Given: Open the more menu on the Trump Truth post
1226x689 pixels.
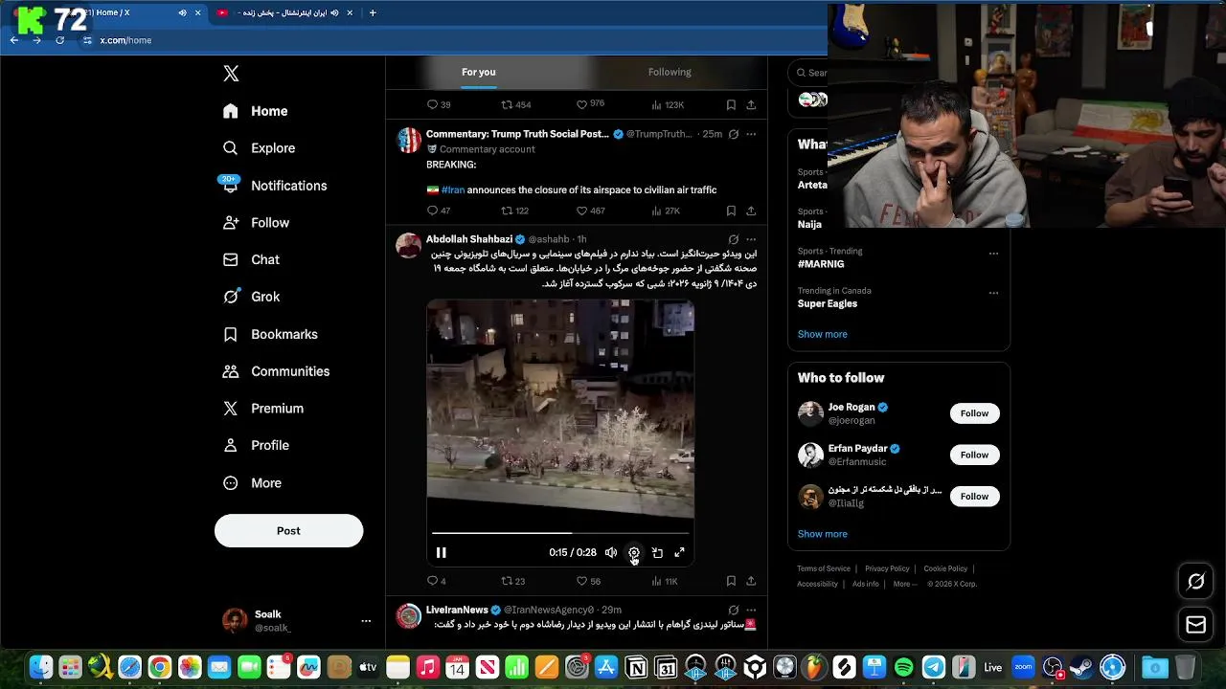Looking at the screenshot, I should (751, 134).
